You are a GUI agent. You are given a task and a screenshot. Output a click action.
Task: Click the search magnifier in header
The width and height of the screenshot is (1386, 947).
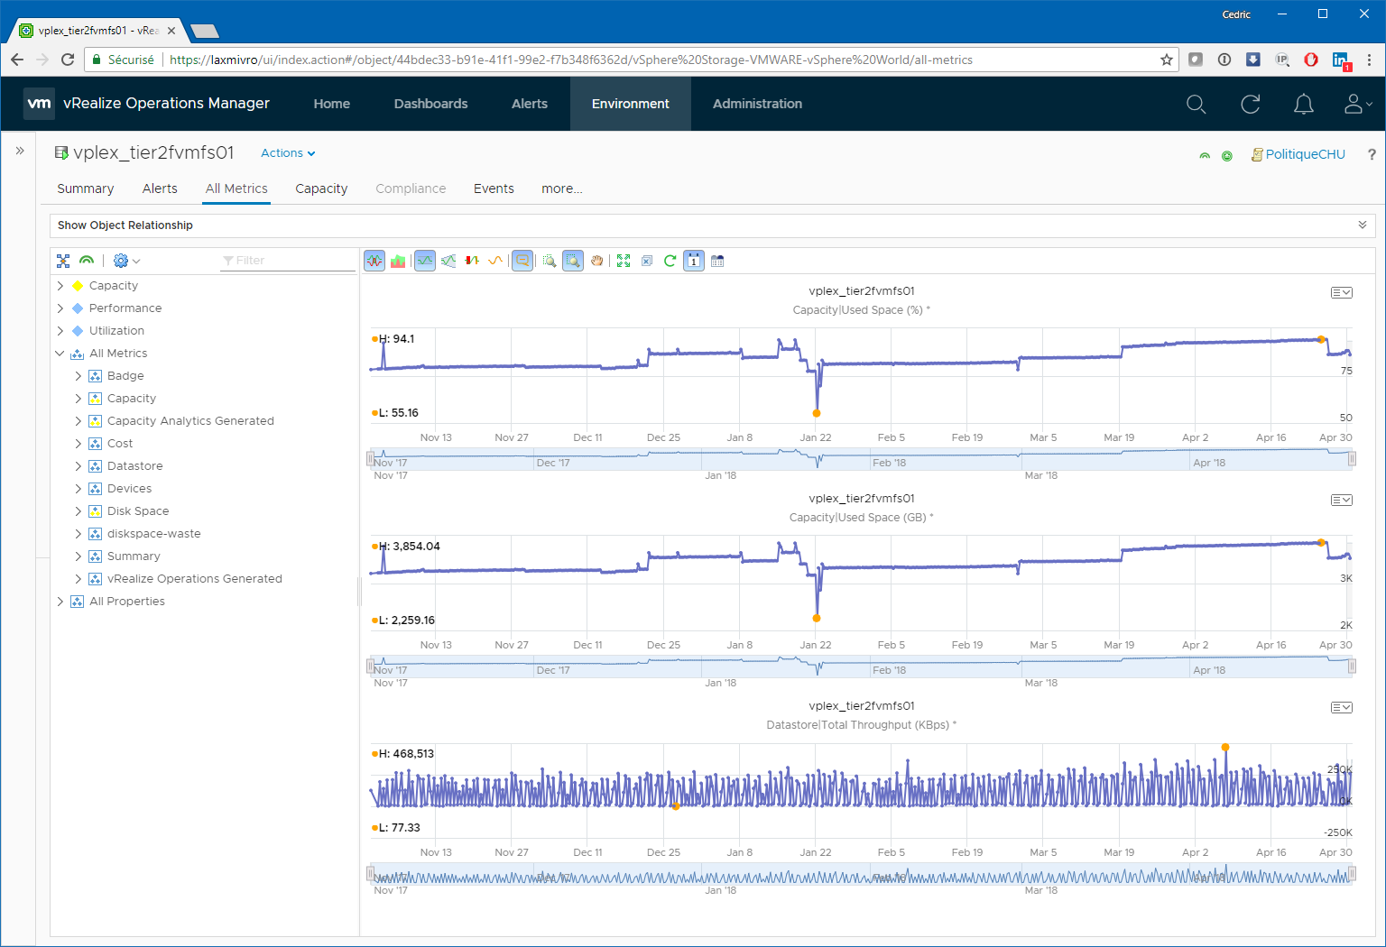(1196, 105)
